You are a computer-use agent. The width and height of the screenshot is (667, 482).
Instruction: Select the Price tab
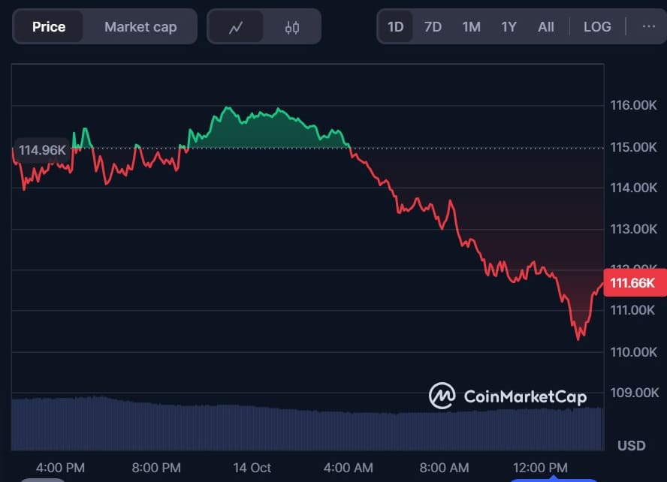[49, 27]
